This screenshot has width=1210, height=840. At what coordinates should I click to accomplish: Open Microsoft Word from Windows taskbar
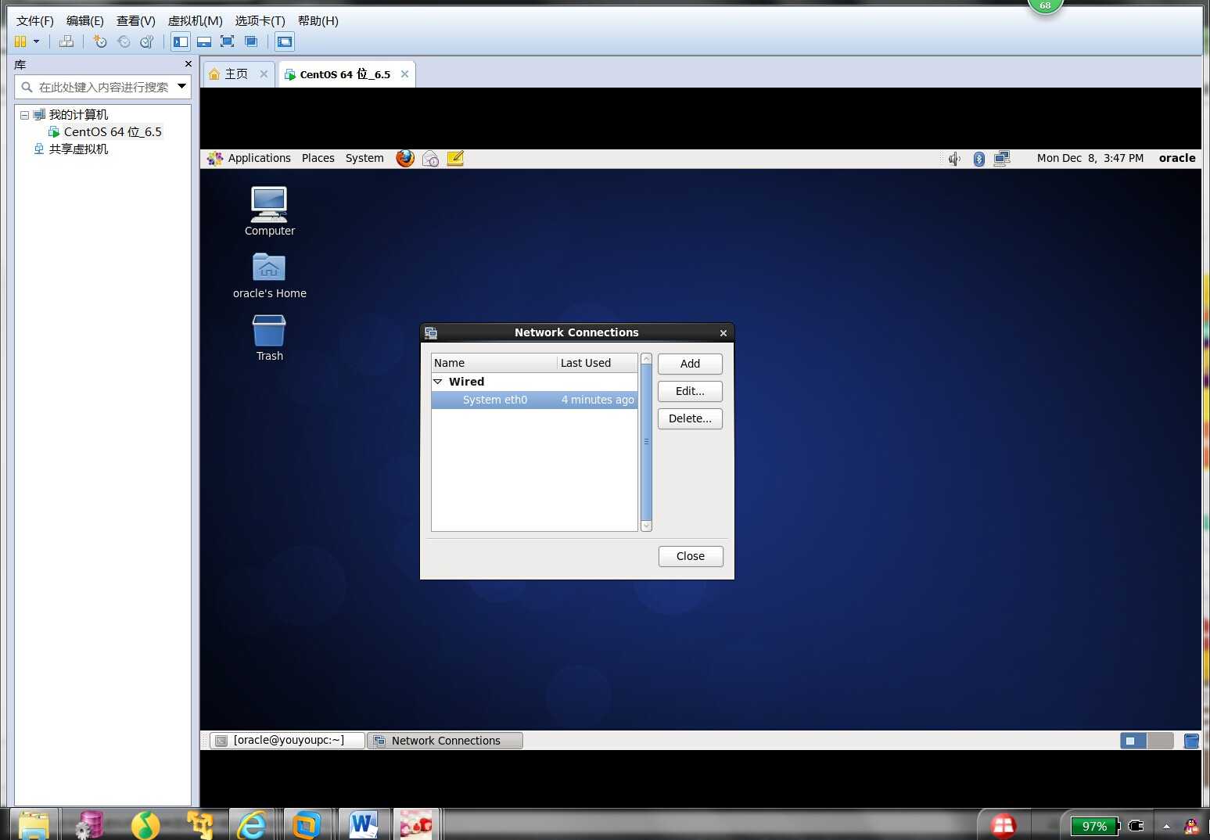363,824
